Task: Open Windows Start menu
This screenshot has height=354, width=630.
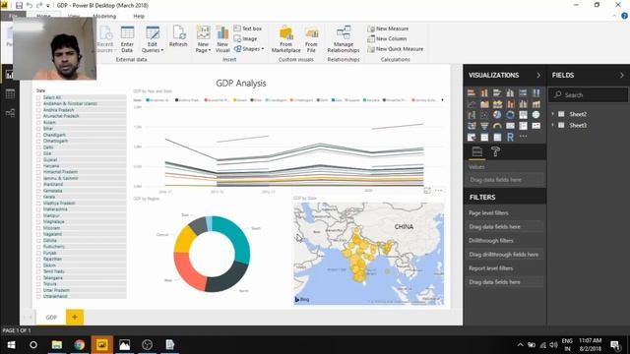Action: (x=11, y=345)
